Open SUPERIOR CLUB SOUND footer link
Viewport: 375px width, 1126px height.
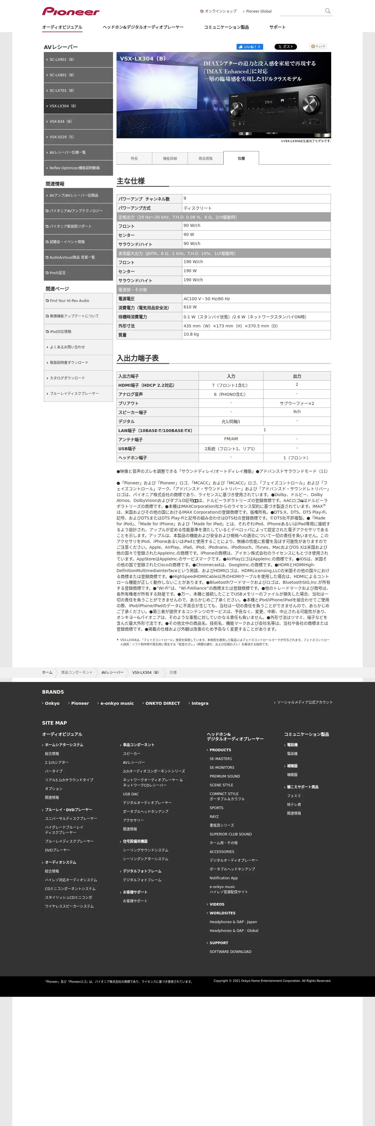click(x=230, y=835)
